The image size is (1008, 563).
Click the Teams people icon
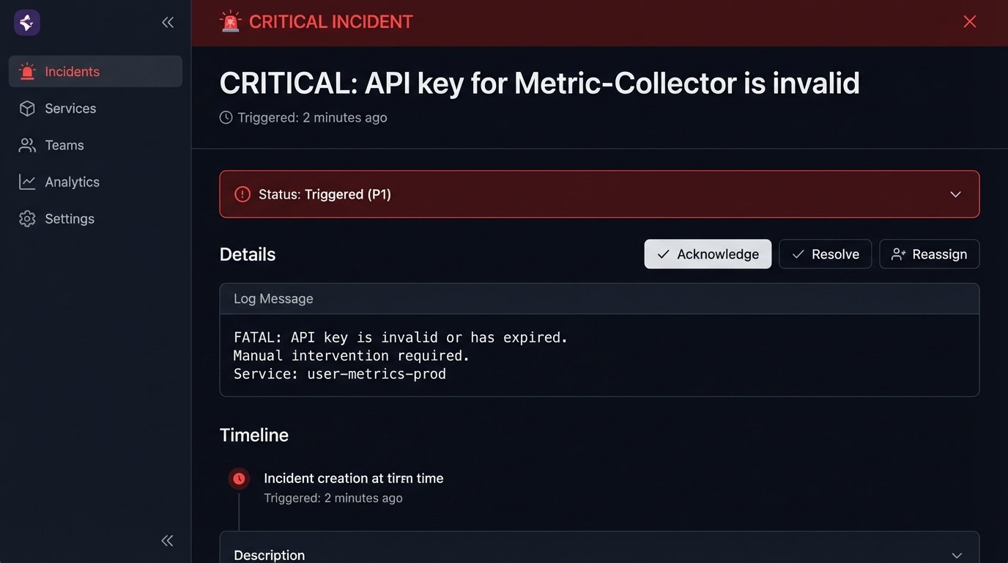coord(27,145)
